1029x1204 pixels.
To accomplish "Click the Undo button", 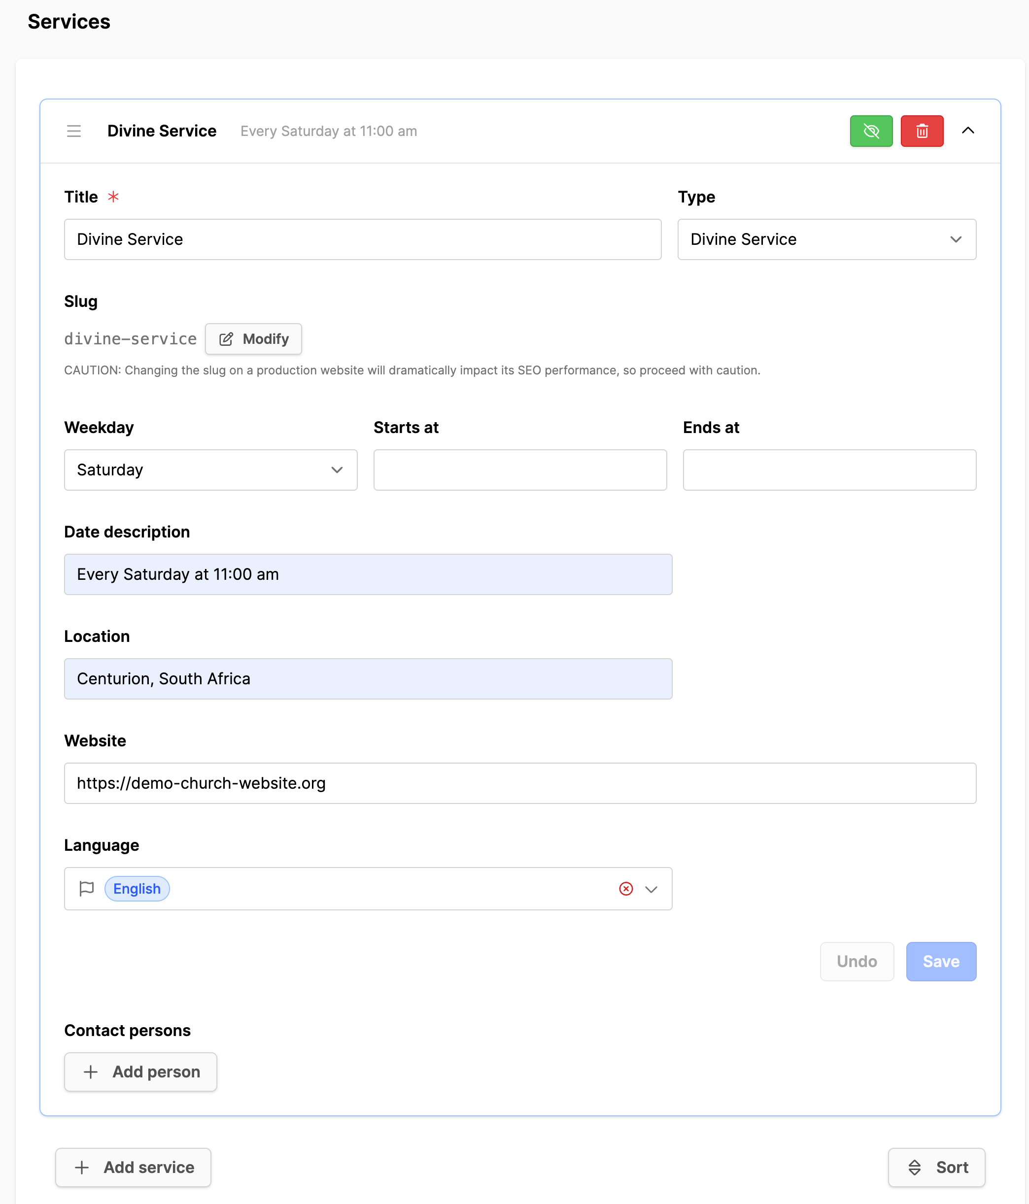I will tap(857, 961).
